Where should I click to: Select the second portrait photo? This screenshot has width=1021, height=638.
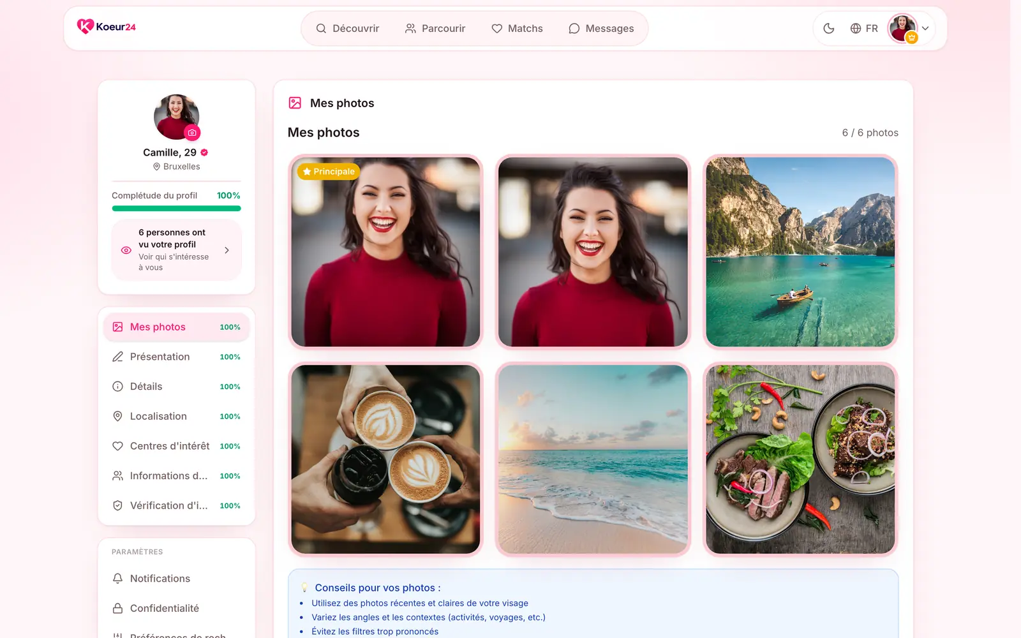pyautogui.click(x=593, y=252)
